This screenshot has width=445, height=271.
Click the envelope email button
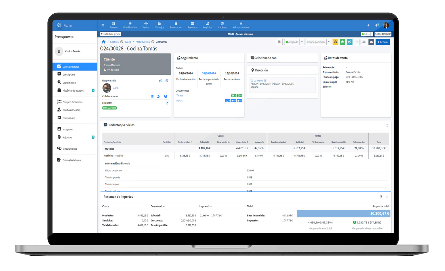pyautogui.click(x=371, y=42)
